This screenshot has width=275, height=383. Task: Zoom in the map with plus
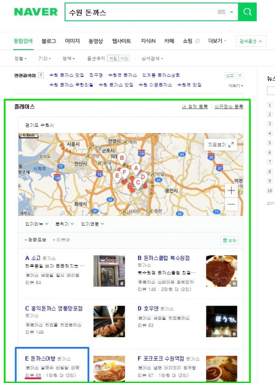(x=231, y=190)
